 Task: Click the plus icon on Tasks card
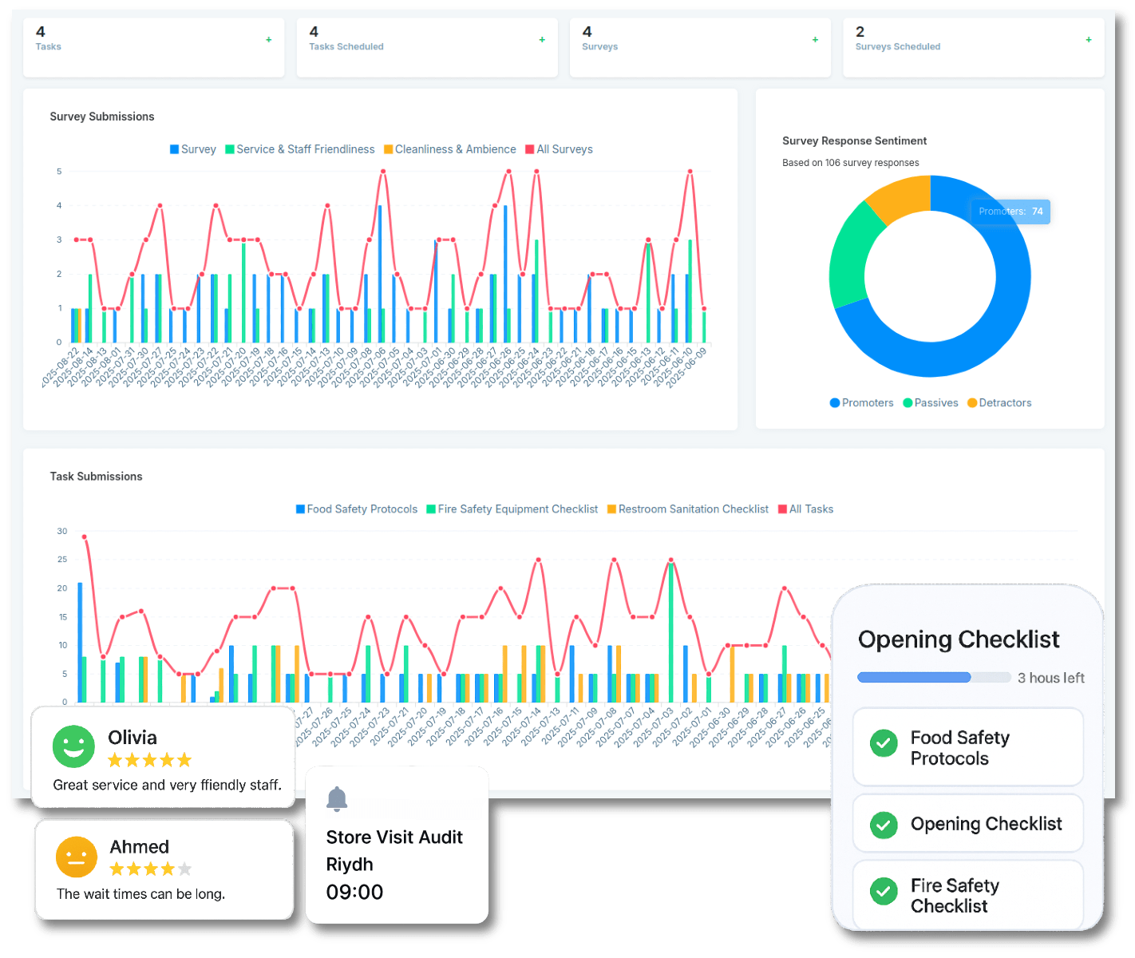click(269, 40)
